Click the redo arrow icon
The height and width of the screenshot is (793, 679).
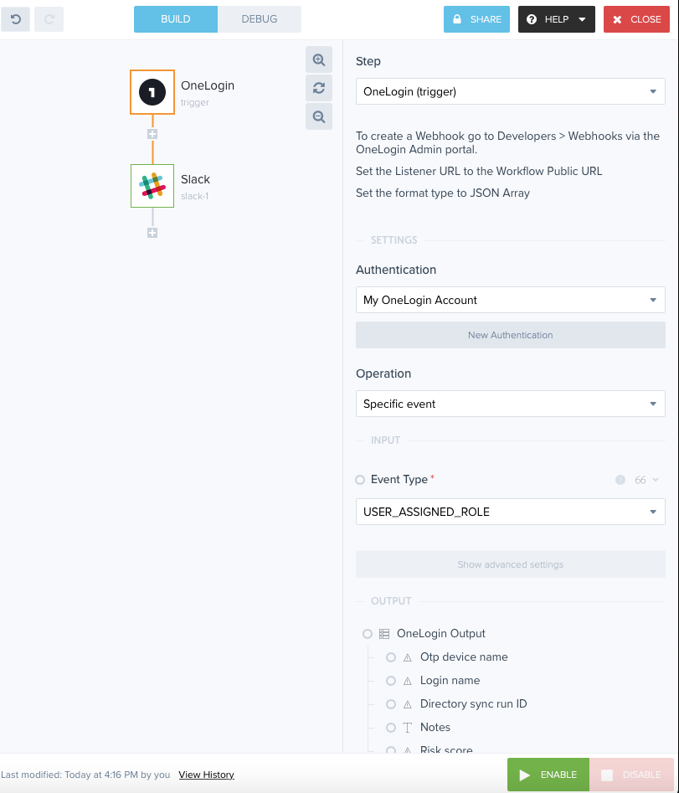point(49,19)
